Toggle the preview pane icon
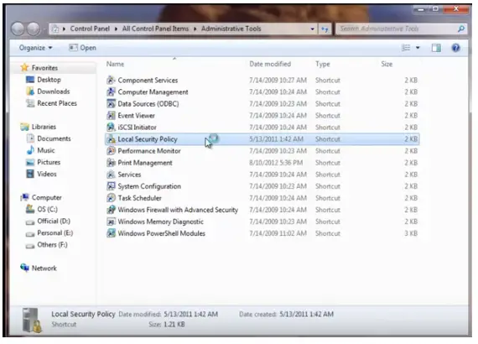 pyautogui.click(x=436, y=48)
